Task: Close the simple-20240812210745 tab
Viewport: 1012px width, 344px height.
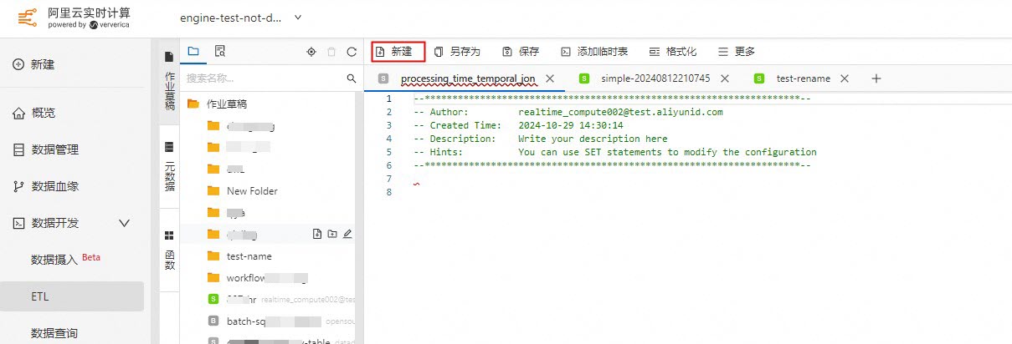Action: click(725, 78)
